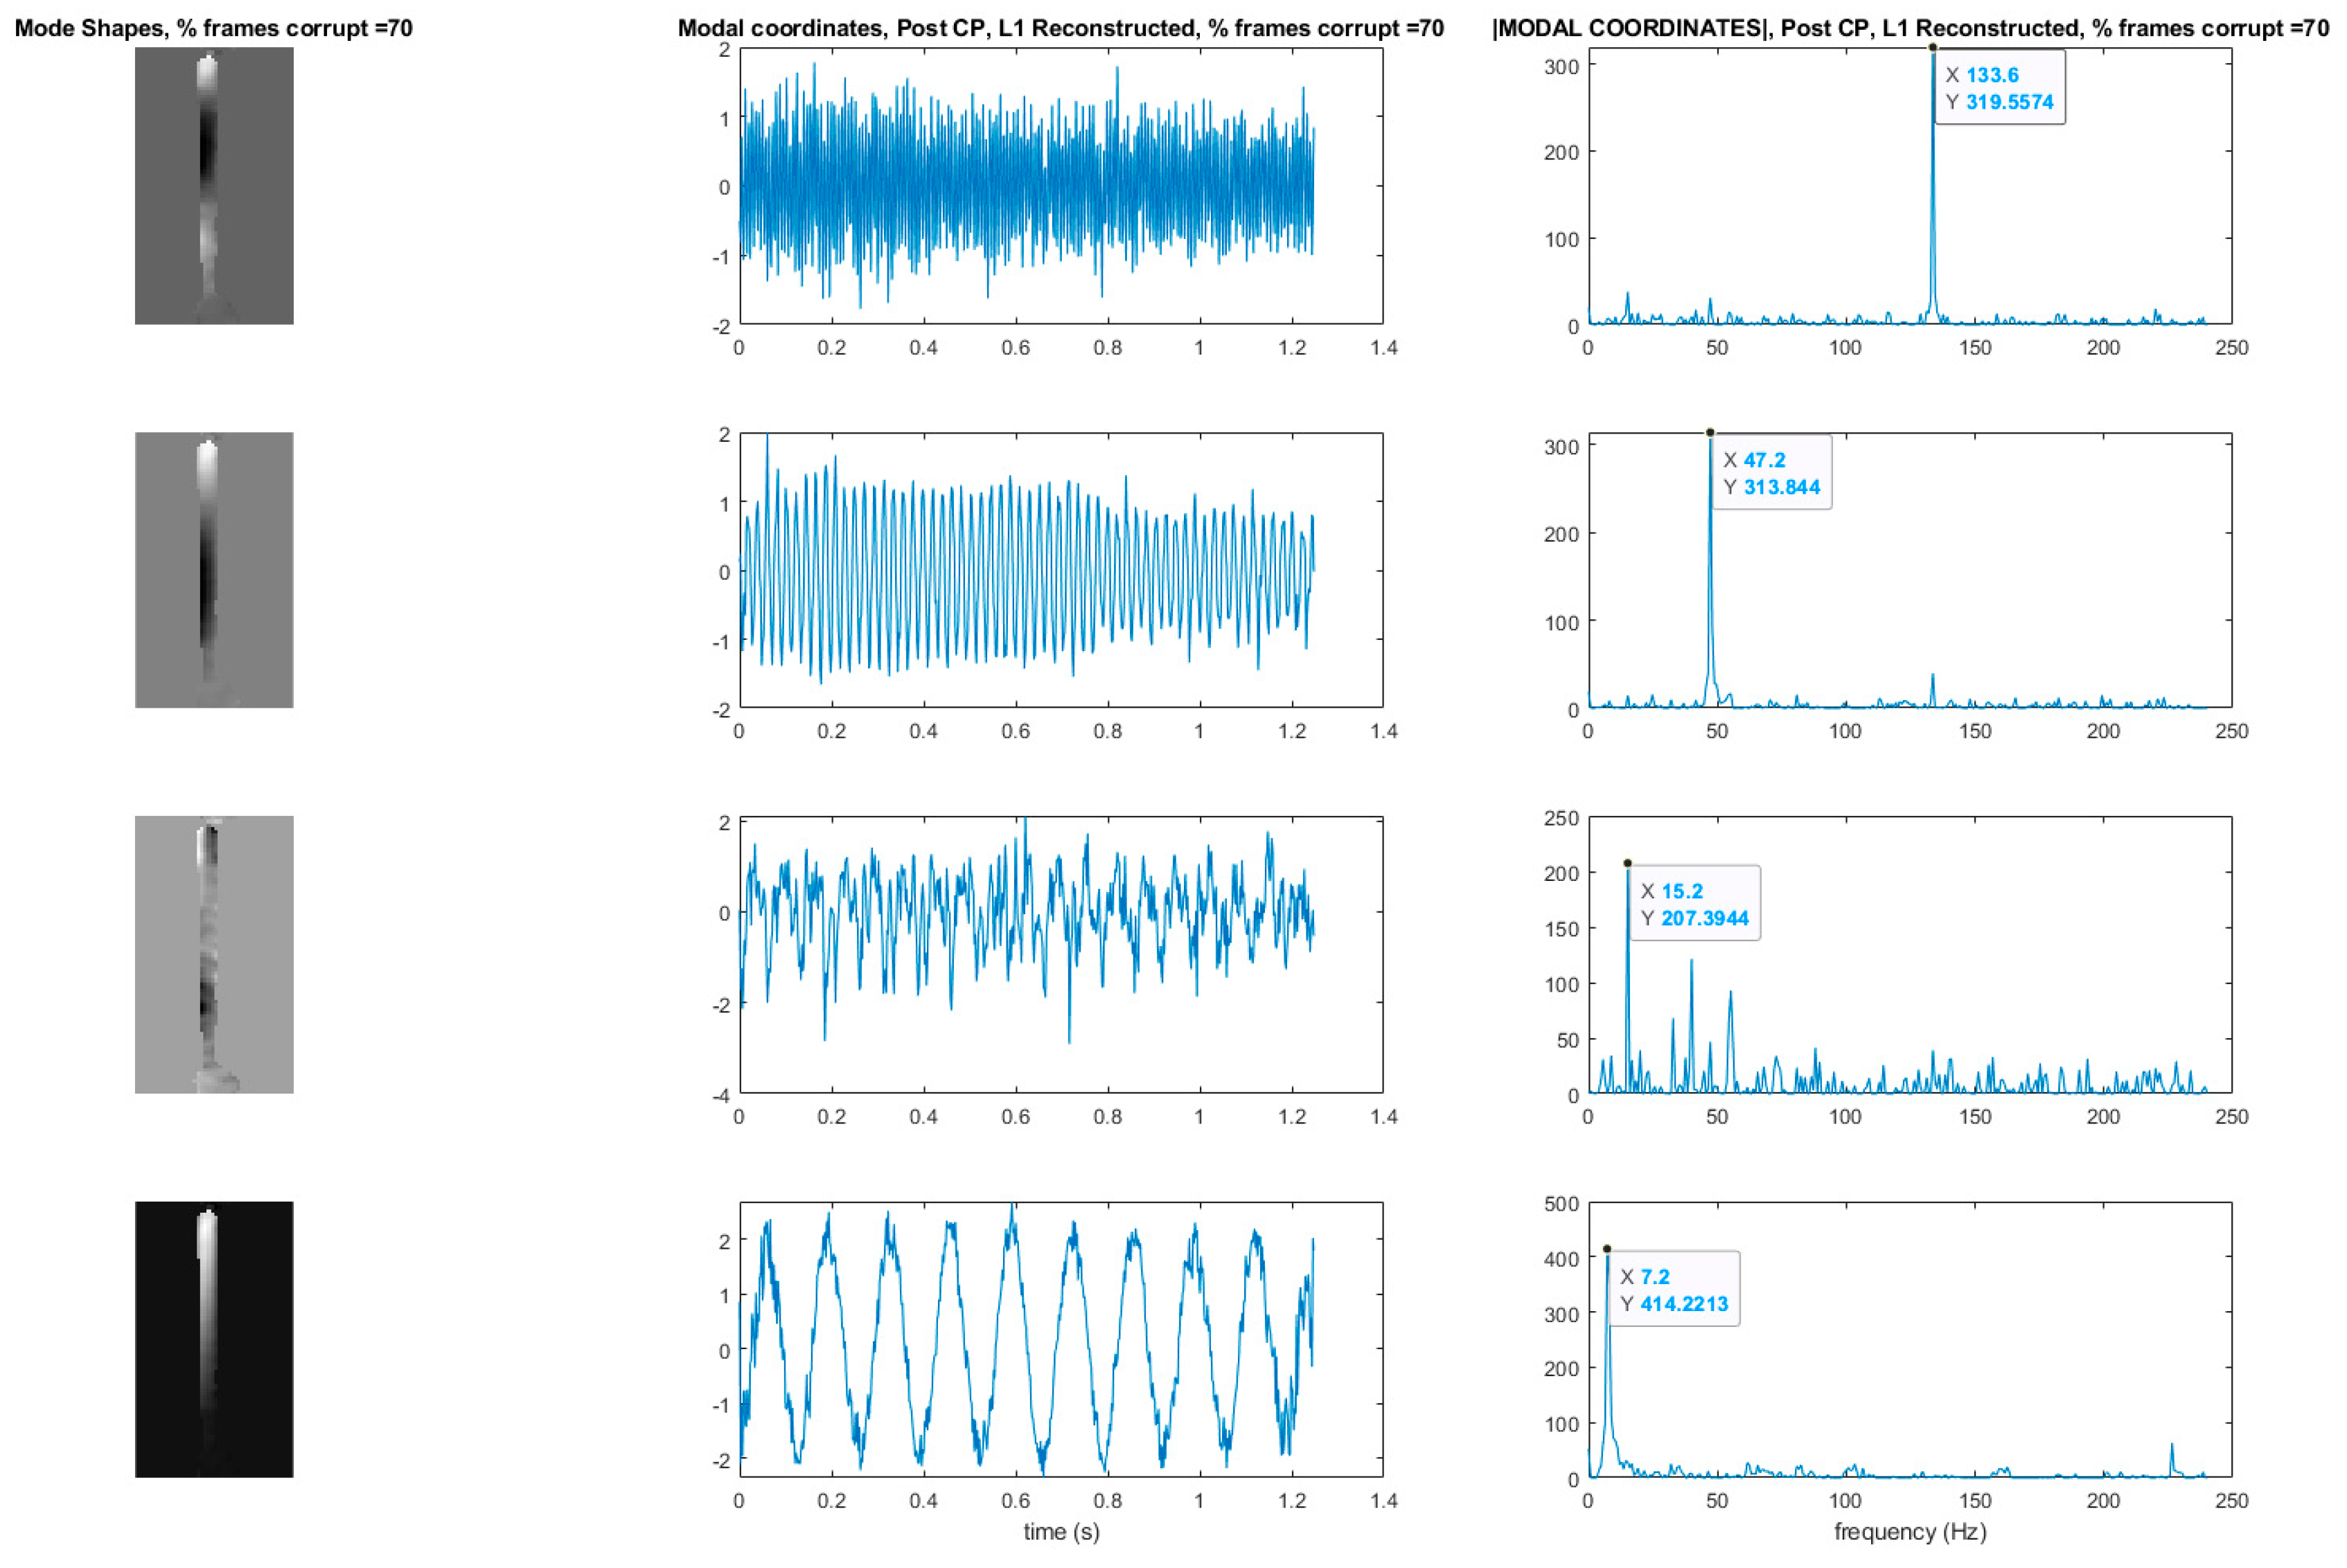The height and width of the screenshot is (1568, 2347).
Task: Click the peak marker at 133.6 Hz
Action: [x=1932, y=47]
